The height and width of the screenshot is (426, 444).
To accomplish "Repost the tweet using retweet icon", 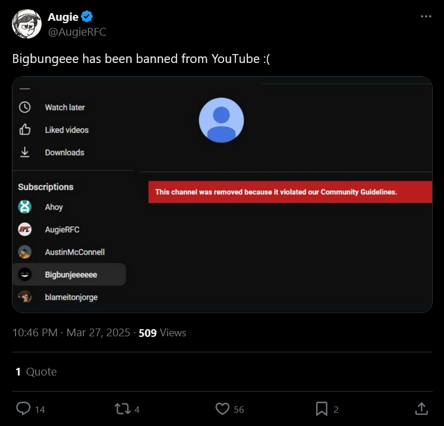I will [122, 409].
